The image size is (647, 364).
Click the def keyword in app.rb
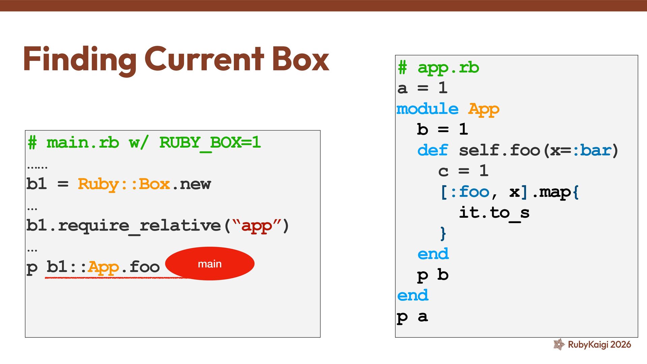click(x=433, y=150)
